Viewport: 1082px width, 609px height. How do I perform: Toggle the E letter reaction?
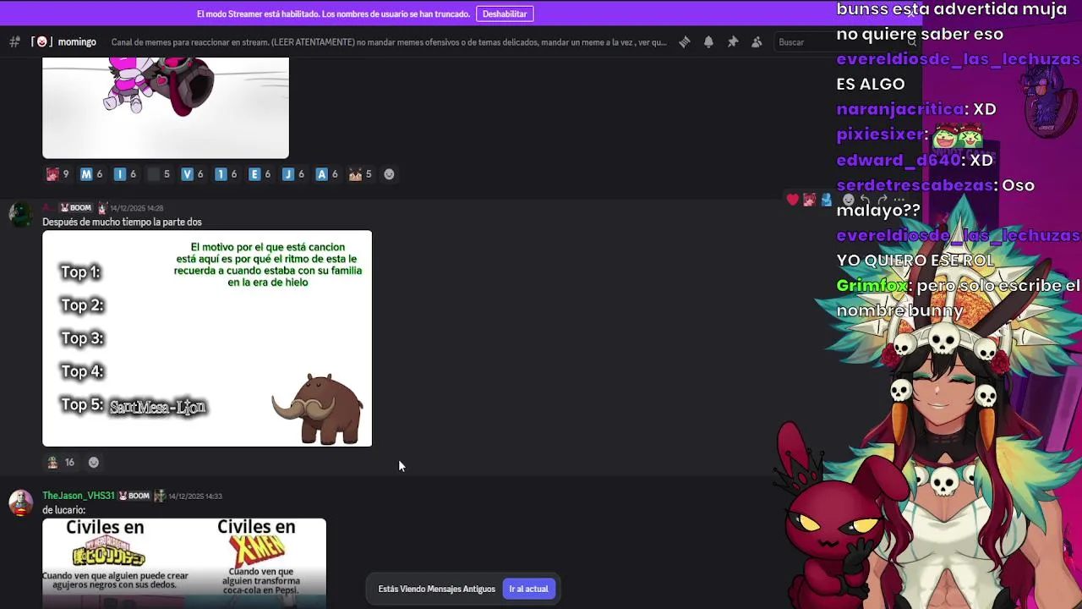(260, 174)
